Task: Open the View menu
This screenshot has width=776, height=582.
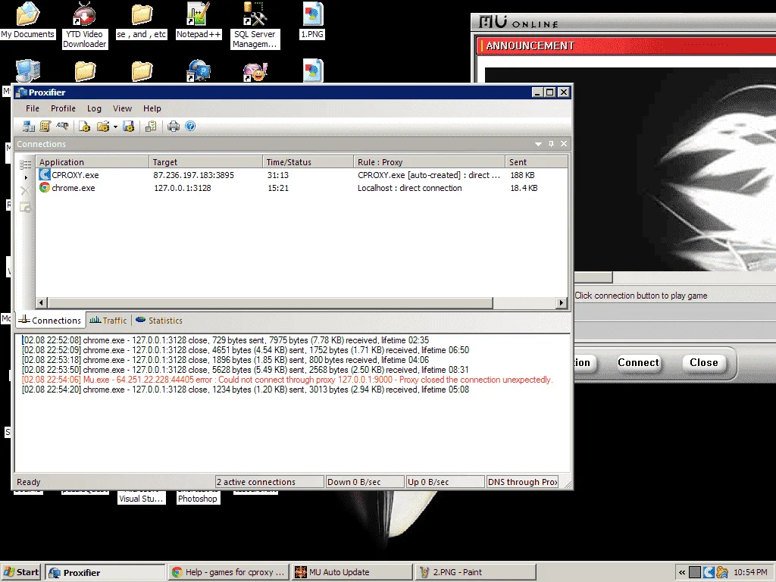Action: coord(122,108)
